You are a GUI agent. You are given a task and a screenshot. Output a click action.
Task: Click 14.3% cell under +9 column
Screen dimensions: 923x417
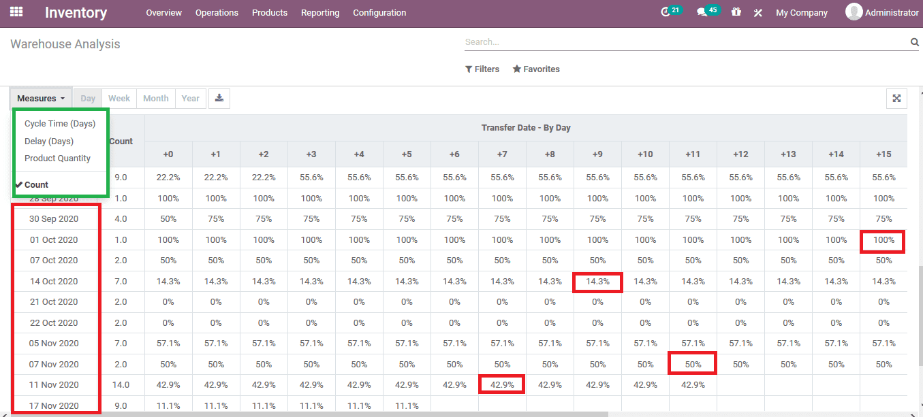point(597,282)
